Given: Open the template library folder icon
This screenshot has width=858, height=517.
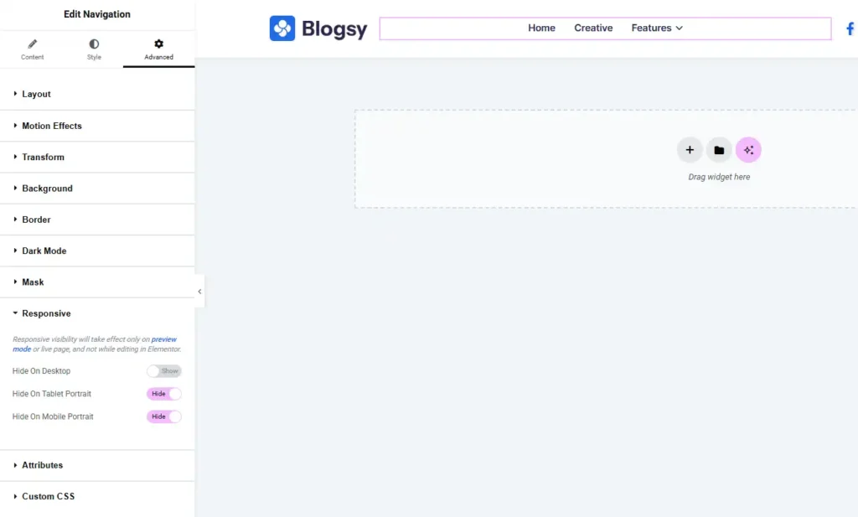Looking at the screenshot, I should click(719, 150).
